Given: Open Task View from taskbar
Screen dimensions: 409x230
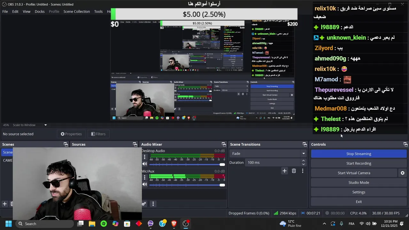Looking at the screenshot, I should (80, 224).
